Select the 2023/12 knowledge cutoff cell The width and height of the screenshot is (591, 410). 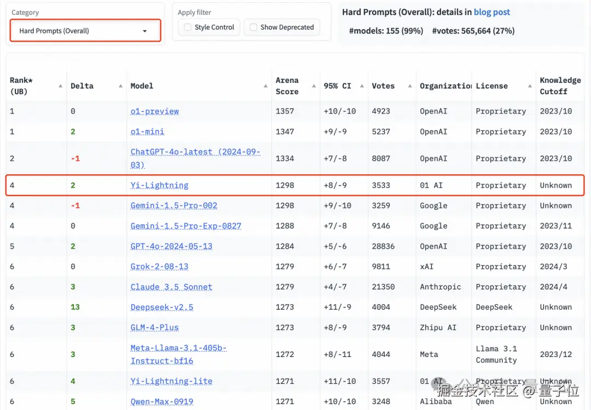coord(555,355)
